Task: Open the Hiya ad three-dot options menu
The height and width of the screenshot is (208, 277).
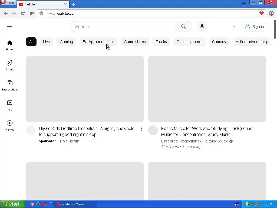Action: click(x=142, y=129)
